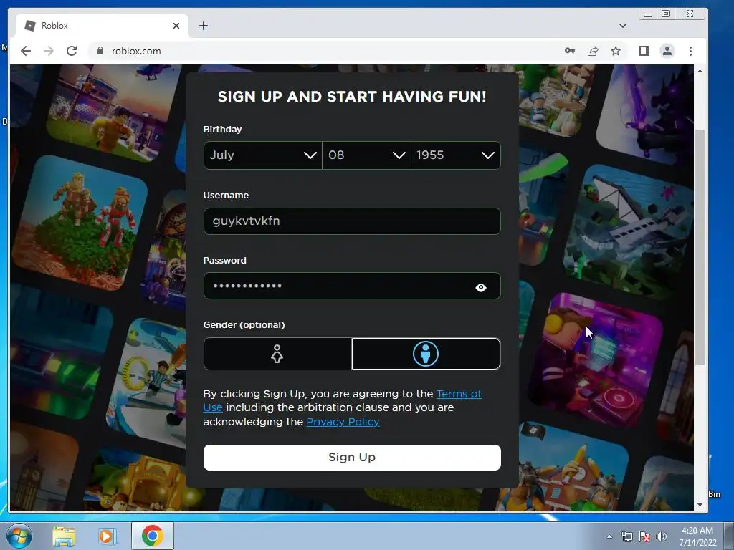Image resolution: width=734 pixels, height=550 pixels.
Task: Select the male gender option
Action: 426,354
